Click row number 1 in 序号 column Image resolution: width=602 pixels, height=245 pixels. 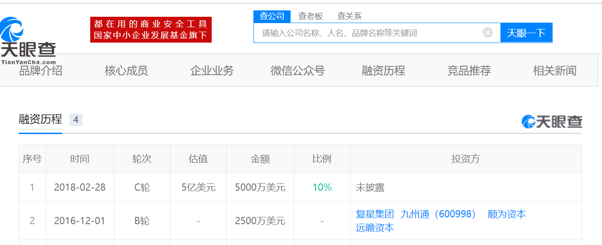(x=32, y=187)
